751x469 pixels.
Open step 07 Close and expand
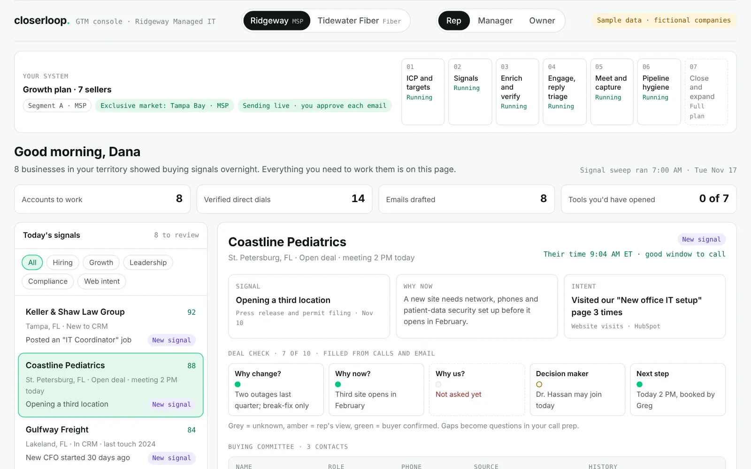point(706,91)
